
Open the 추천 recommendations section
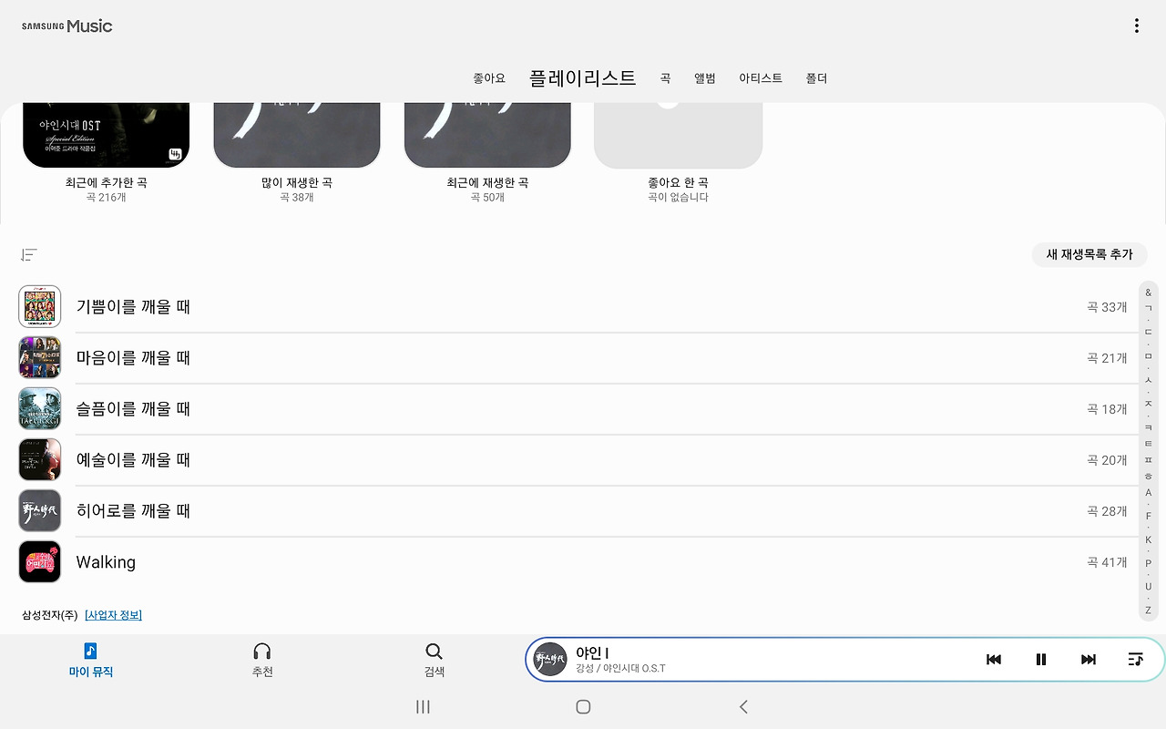tap(261, 659)
